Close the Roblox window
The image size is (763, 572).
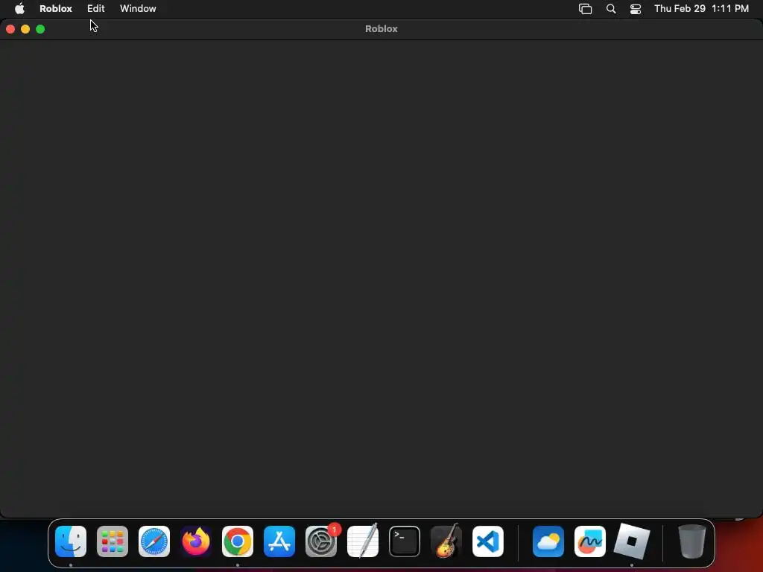click(10, 29)
